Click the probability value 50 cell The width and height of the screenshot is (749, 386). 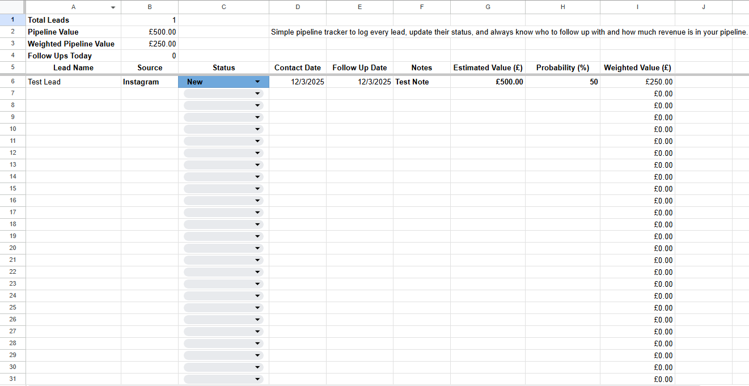click(562, 82)
